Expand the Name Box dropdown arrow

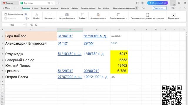tap(24, 25)
